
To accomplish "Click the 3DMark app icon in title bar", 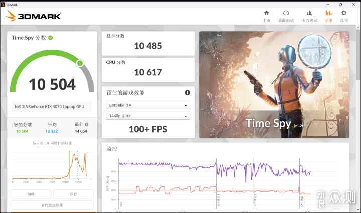I will click(3, 5).
